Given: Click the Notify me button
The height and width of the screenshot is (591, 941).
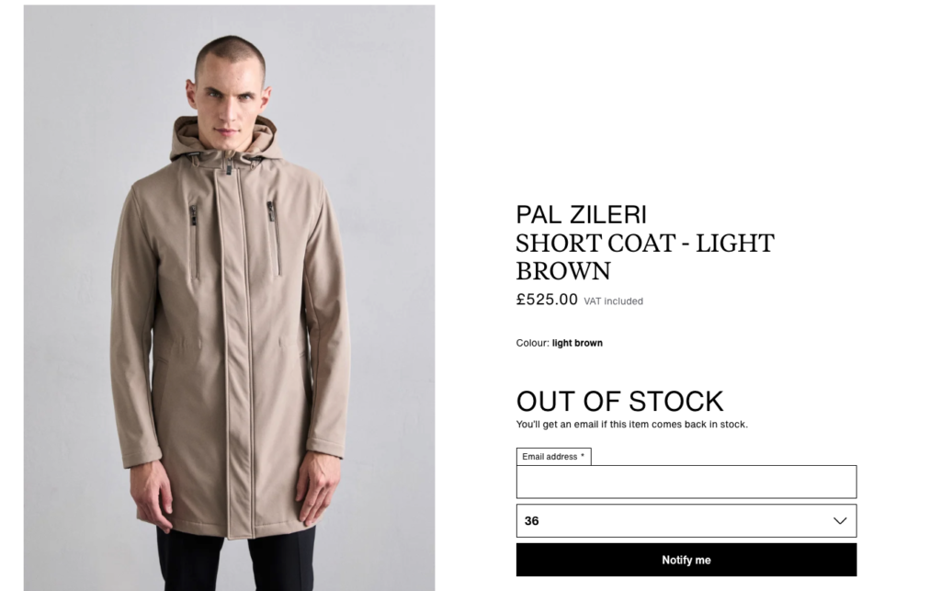Looking at the screenshot, I should [x=686, y=560].
